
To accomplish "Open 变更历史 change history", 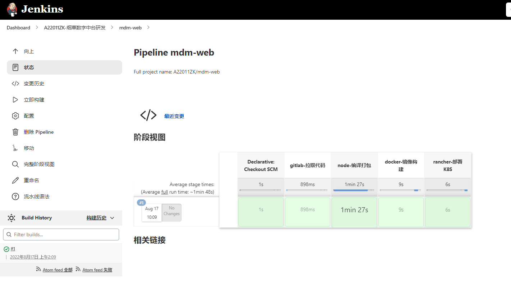I will [x=34, y=84].
